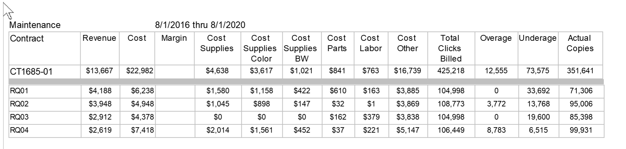626x149 pixels.
Task: Select the RQ02 row label
Action: pyautogui.click(x=19, y=104)
